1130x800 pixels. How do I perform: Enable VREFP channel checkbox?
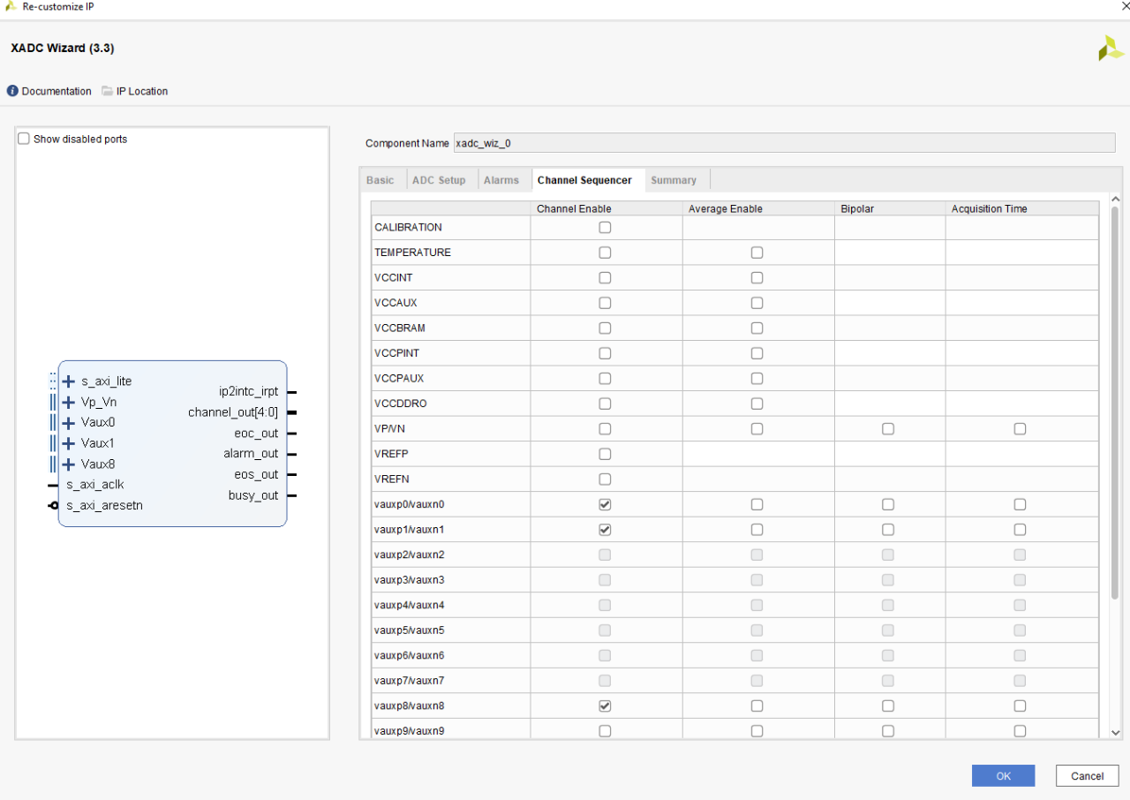(605, 454)
